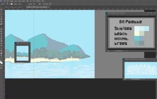Toggle pressure for opacity button
Viewport: 157px width, 99px height.
[40, 4]
